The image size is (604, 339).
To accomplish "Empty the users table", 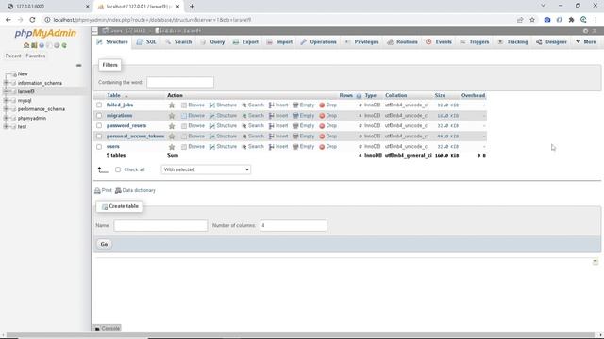I will pos(304,147).
